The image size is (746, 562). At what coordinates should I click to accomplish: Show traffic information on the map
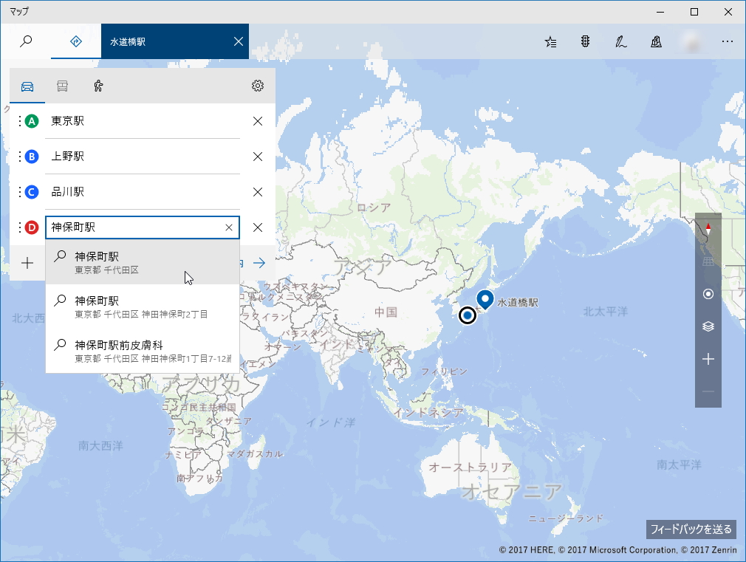(x=585, y=42)
